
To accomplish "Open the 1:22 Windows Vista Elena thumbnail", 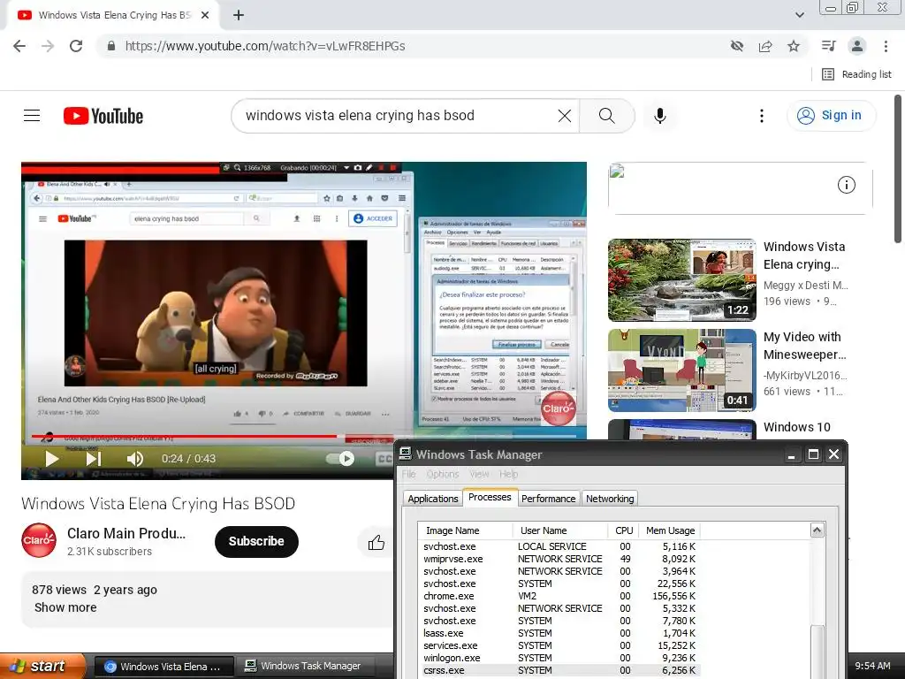I will [681, 279].
